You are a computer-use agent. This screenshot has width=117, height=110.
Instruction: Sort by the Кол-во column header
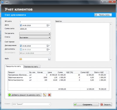pyautogui.click(x=42, y=72)
